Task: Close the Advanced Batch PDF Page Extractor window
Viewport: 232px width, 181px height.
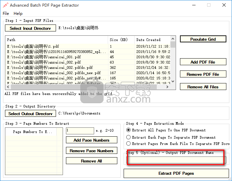Action: coord(224,5)
